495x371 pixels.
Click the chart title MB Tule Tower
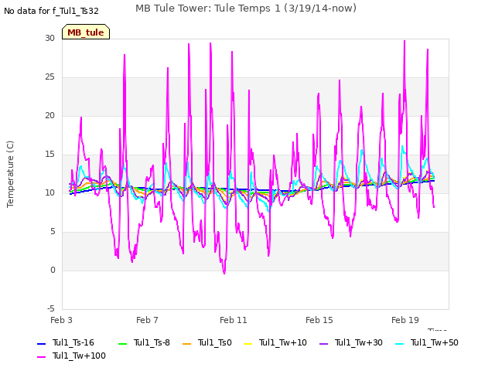point(246,9)
